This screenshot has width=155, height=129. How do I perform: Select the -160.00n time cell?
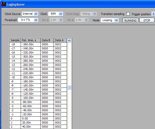click(31, 85)
